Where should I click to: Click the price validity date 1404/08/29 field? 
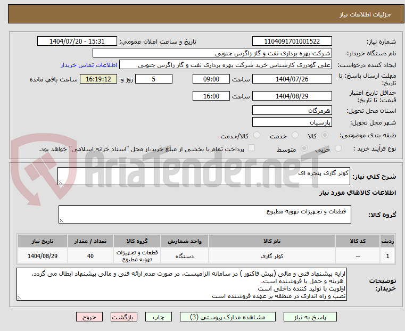tap(292, 96)
